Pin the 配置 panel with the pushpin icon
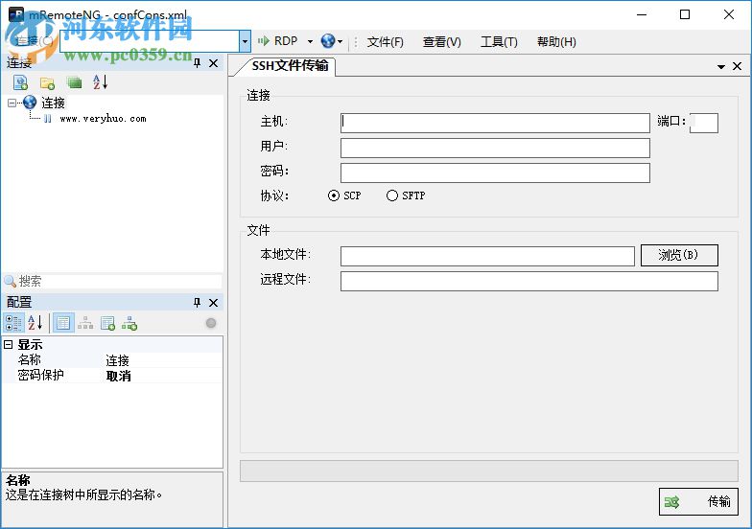Image resolution: width=752 pixels, height=529 pixels. coord(198,303)
